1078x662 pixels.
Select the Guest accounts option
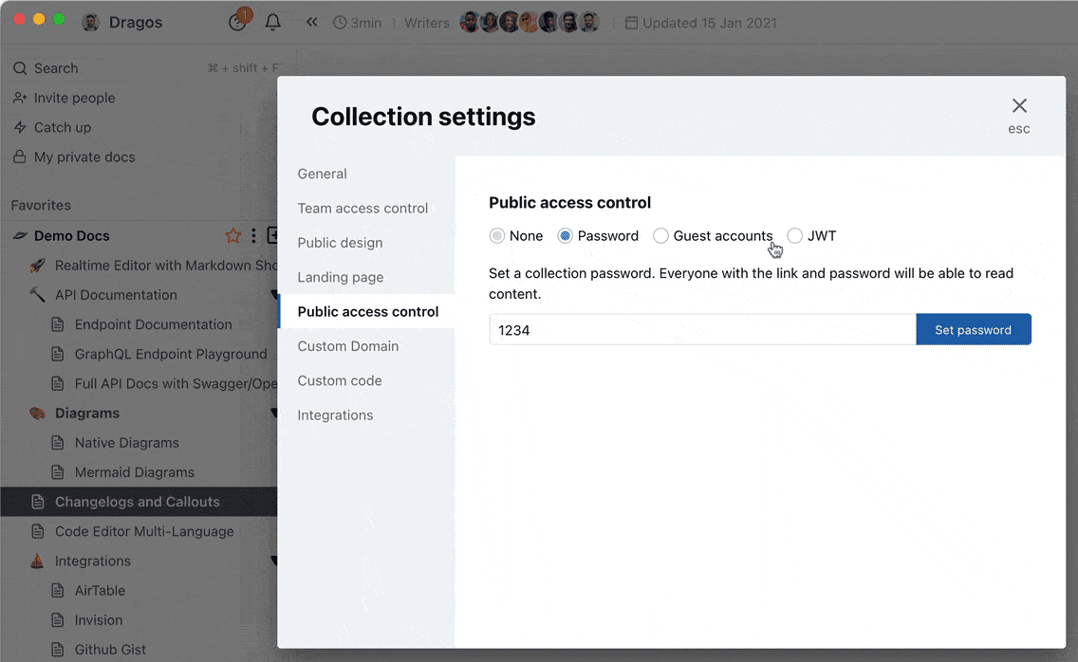click(x=660, y=235)
